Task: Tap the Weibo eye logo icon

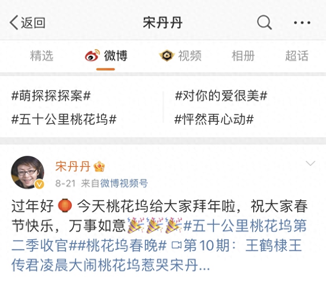Action: (92, 55)
